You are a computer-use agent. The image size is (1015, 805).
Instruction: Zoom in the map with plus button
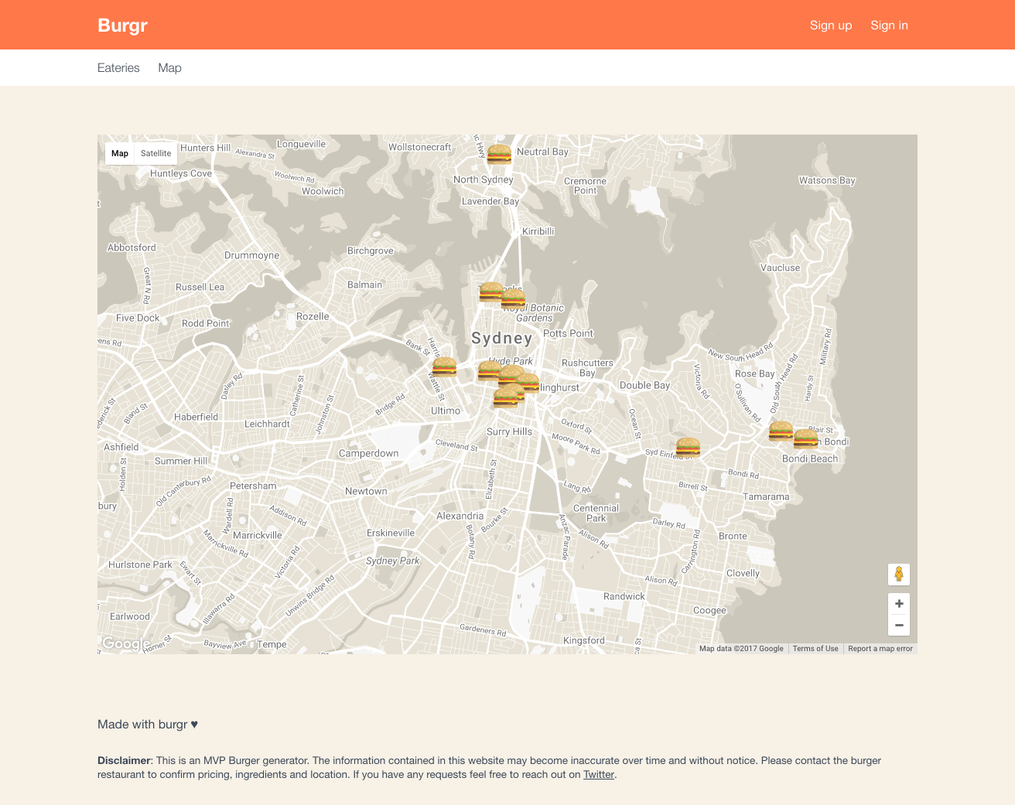click(x=898, y=603)
